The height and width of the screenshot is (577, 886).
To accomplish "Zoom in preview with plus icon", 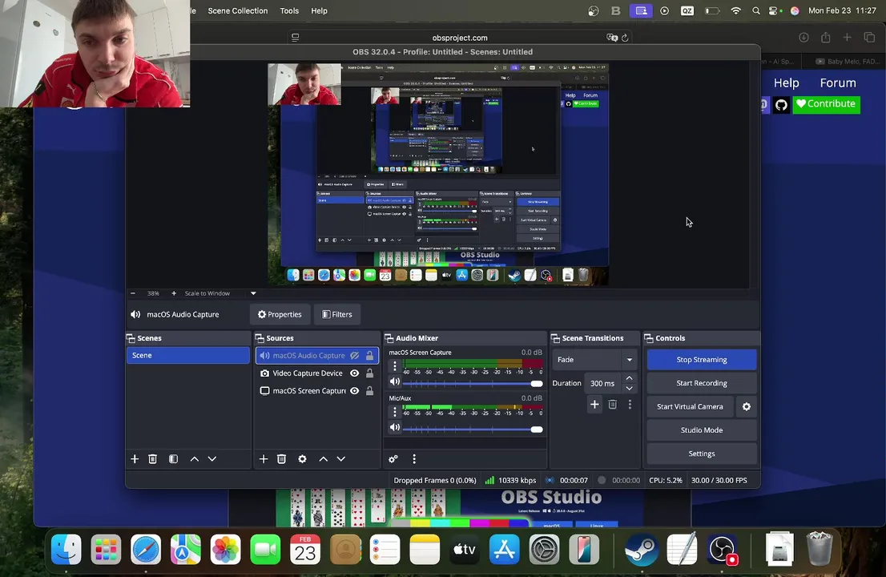I will pos(174,293).
